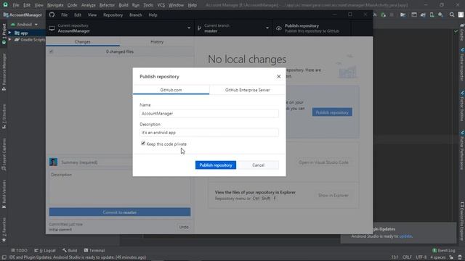
Task: Toggle Keep this code private checkbox
Action: tap(143, 144)
